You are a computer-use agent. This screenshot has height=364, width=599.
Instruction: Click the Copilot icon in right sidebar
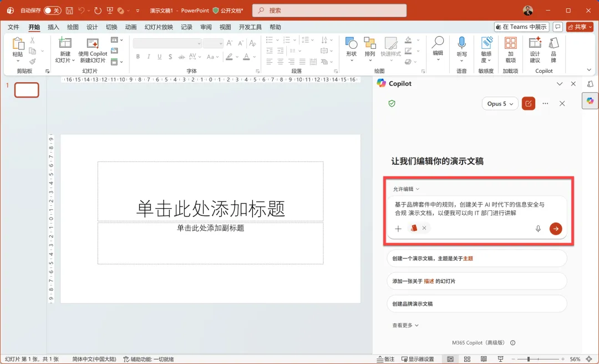pos(590,100)
